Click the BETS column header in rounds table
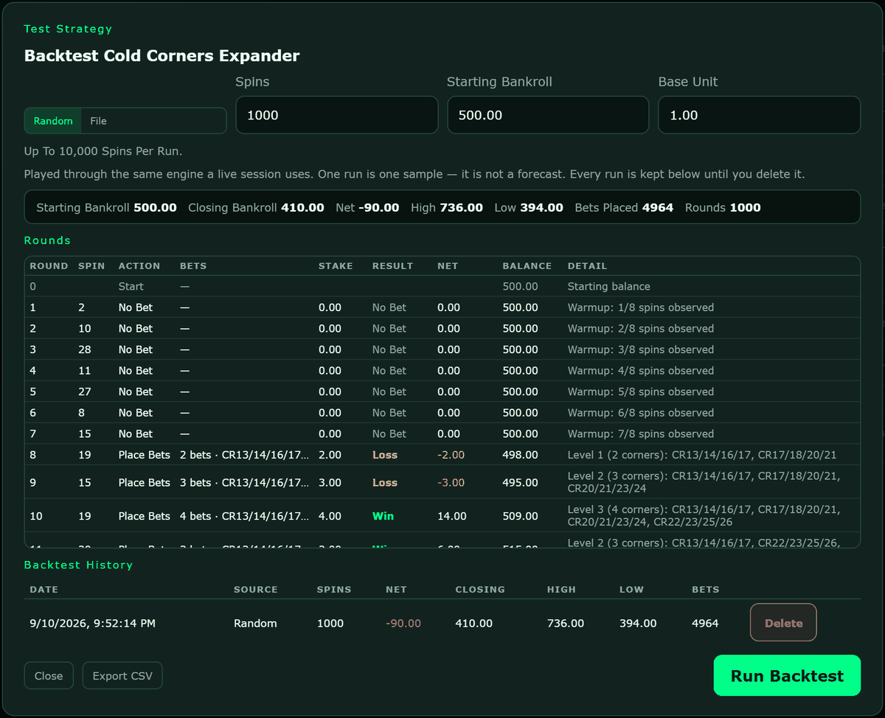885x718 pixels. [193, 266]
